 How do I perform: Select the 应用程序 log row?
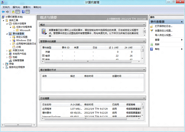(91, 109)
